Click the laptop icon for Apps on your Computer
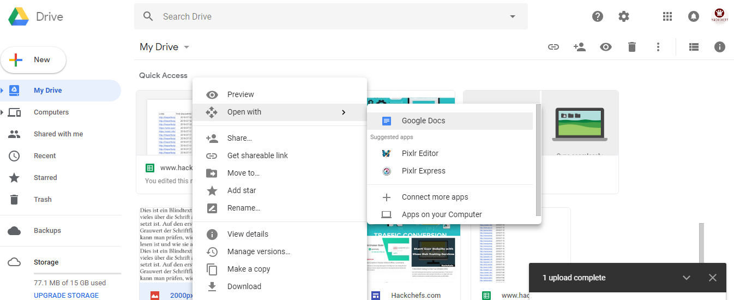The width and height of the screenshot is (734, 300). click(x=387, y=215)
